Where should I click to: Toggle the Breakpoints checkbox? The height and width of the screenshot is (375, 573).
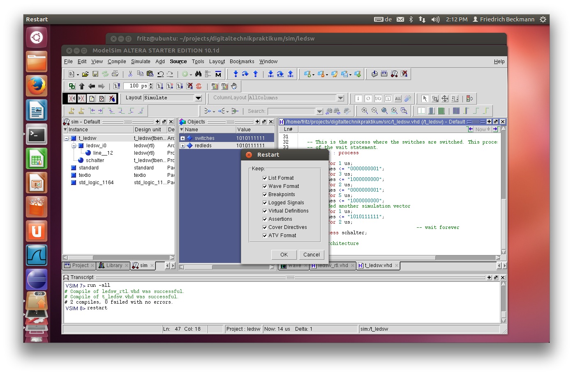(x=265, y=194)
